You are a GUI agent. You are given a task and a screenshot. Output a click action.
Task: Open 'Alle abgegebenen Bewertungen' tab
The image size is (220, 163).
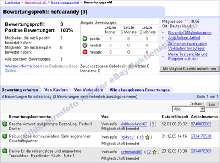point(140,90)
